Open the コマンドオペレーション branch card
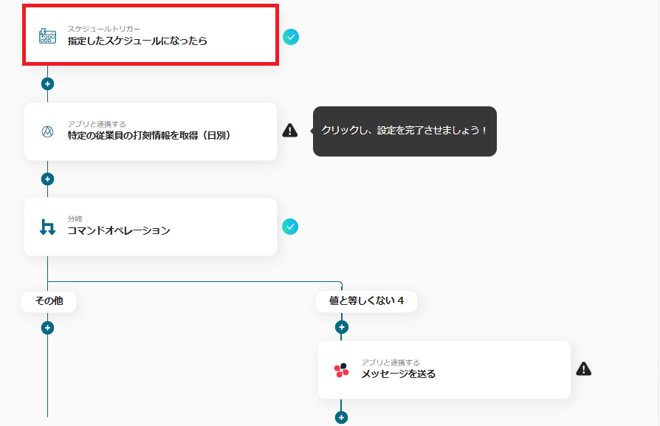The image size is (660, 426). click(x=151, y=227)
